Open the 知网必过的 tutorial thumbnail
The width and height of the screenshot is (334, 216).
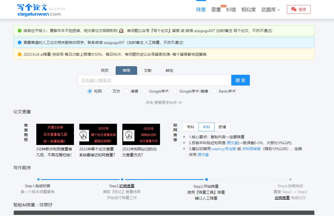[141, 134]
